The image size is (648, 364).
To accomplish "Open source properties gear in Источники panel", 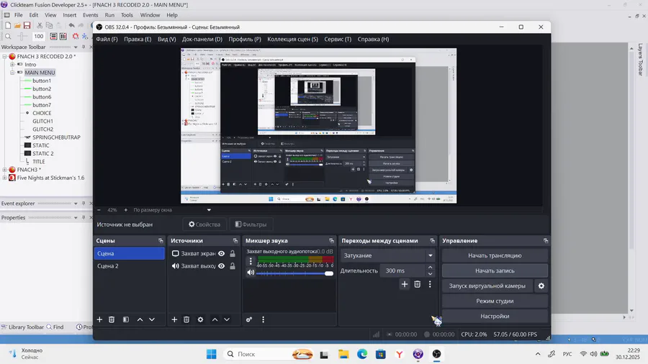I will point(200,319).
